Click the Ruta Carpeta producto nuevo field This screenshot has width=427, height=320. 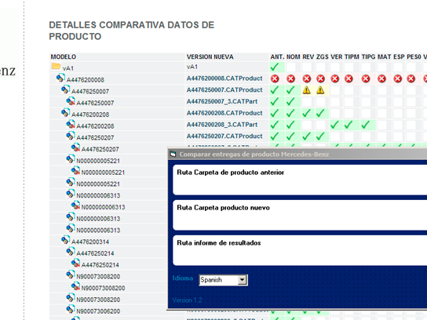[300, 215]
